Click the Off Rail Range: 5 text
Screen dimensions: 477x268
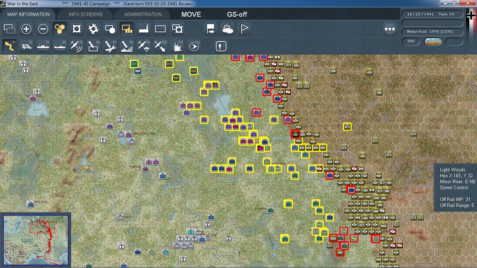point(457,206)
